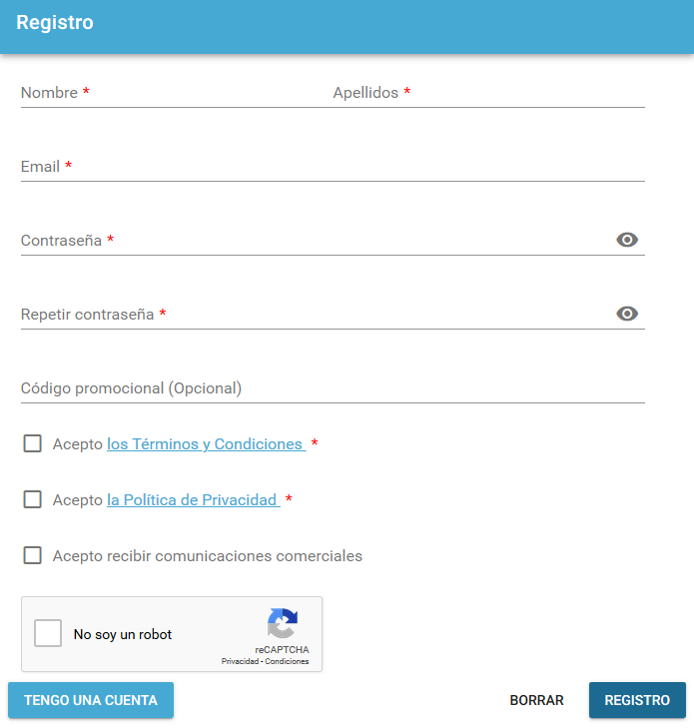Screen dimensions: 694x728
Task: Click the BORRAR button
Action: [x=536, y=700]
